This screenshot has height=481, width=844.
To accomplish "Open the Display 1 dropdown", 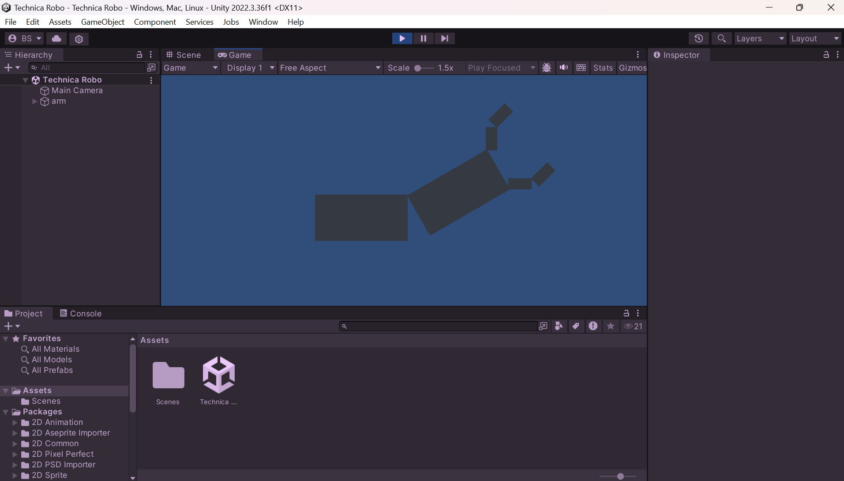I will (x=250, y=68).
